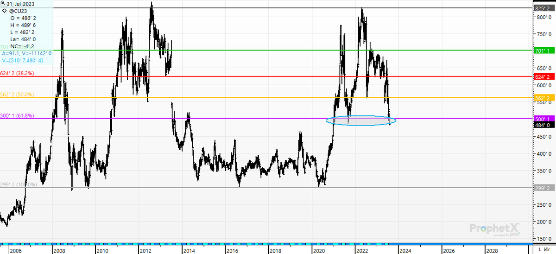The width and height of the screenshot is (556, 254).
Task: Click the 2022 year label on time axis
Action: (362, 250)
